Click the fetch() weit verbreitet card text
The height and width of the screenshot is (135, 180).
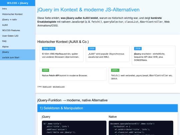tap(142, 77)
